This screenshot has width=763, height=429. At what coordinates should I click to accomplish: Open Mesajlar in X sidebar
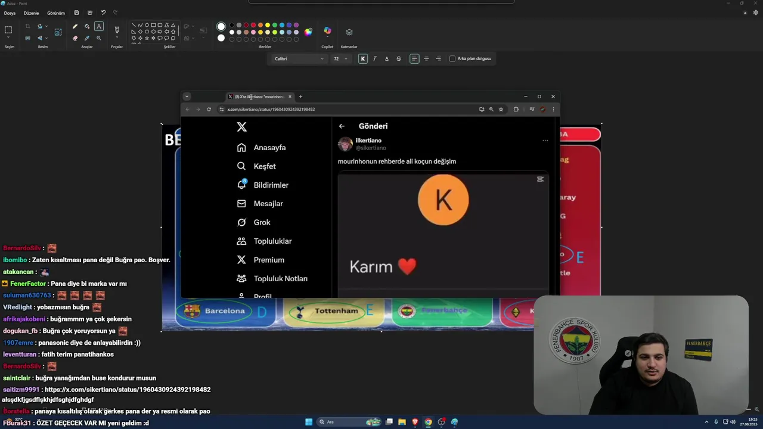260,204
